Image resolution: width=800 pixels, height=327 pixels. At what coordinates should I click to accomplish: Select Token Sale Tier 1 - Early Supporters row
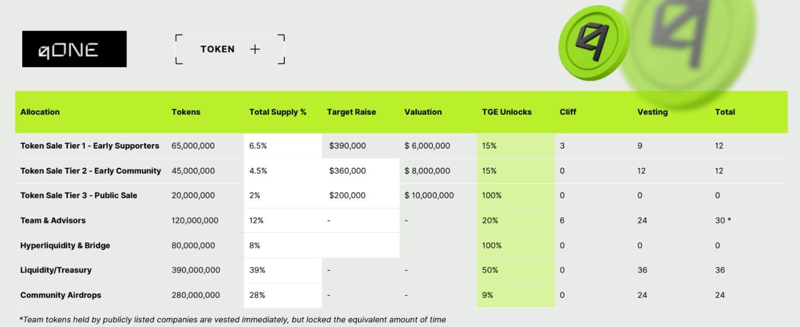[x=90, y=146]
